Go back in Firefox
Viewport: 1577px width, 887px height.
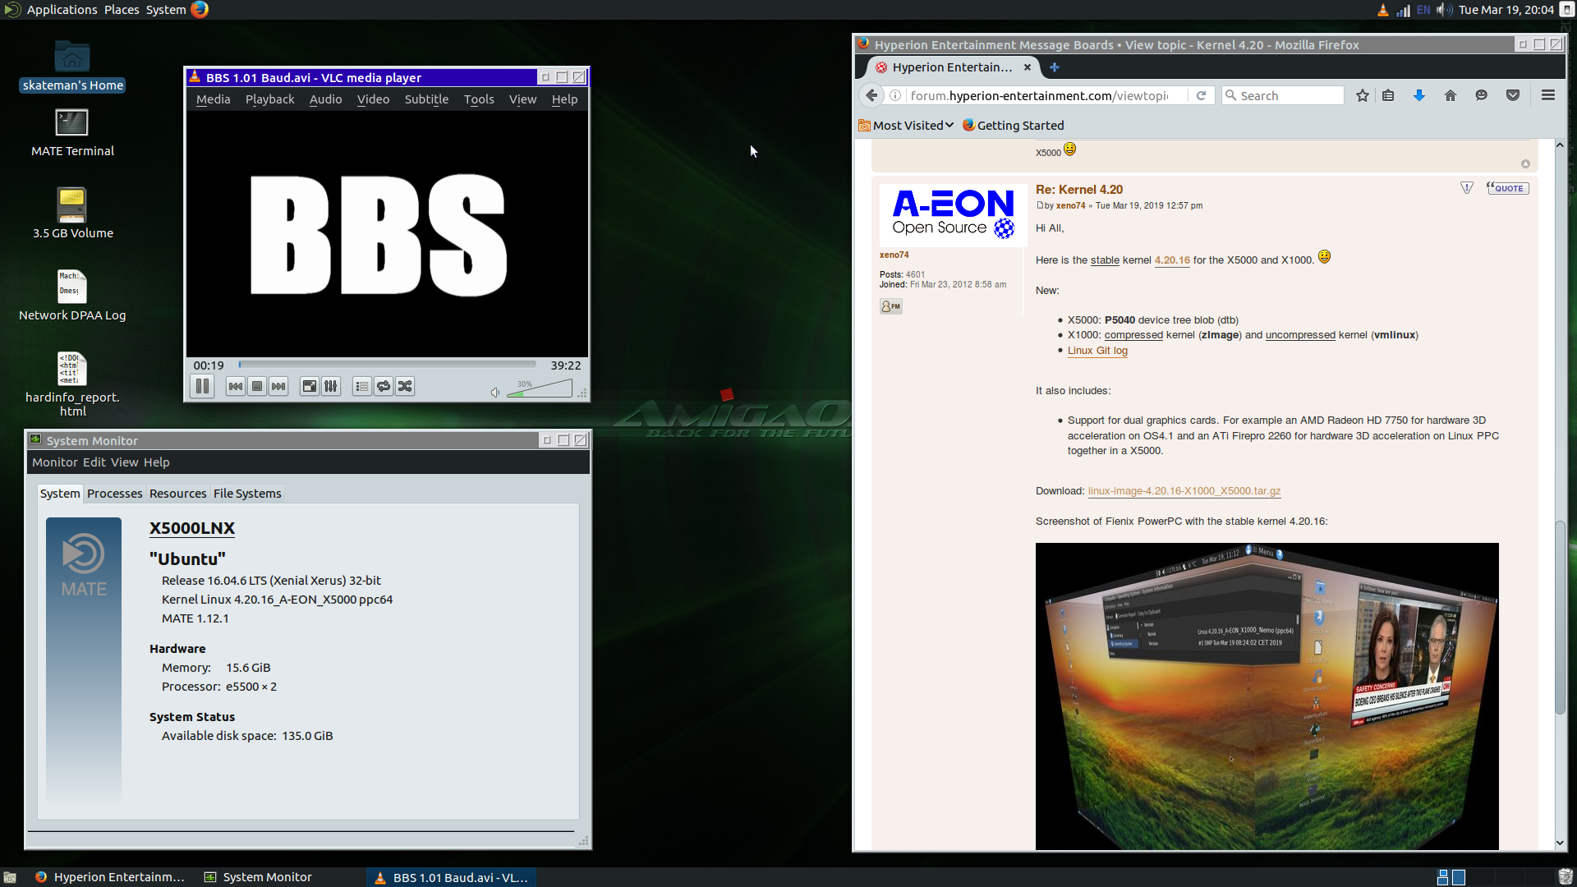tap(872, 95)
